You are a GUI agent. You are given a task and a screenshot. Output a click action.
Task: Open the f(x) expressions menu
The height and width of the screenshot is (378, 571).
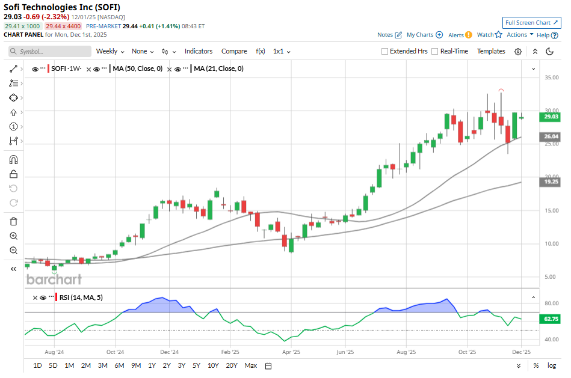(x=261, y=51)
